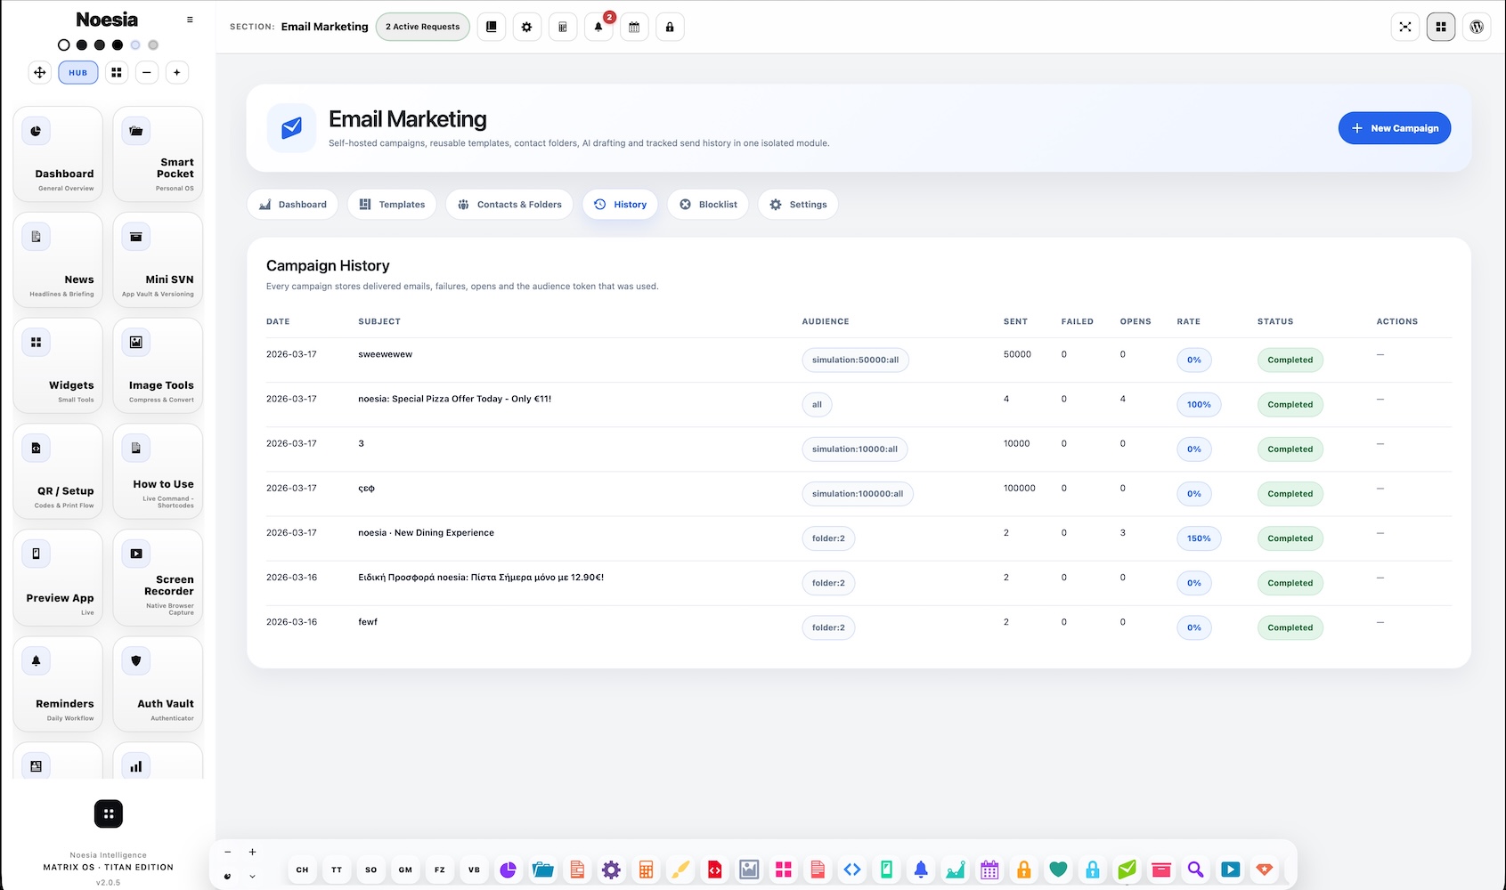The image size is (1506, 890).
Task: Open the calculator icon in header
Action: pos(562,27)
